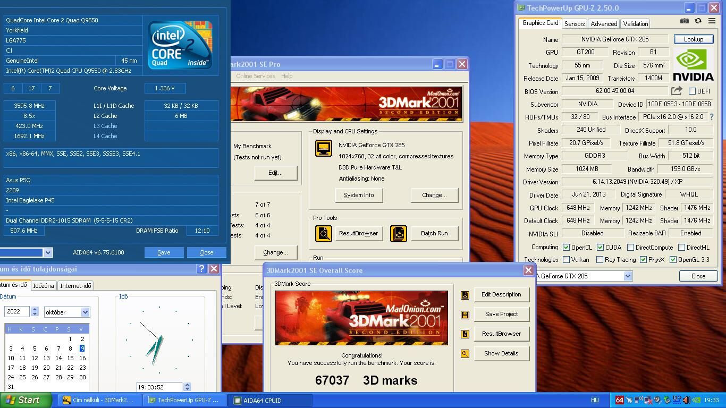The width and height of the screenshot is (726, 408).
Task: Click Edit... button in 3DMark
Action: tap(275, 173)
